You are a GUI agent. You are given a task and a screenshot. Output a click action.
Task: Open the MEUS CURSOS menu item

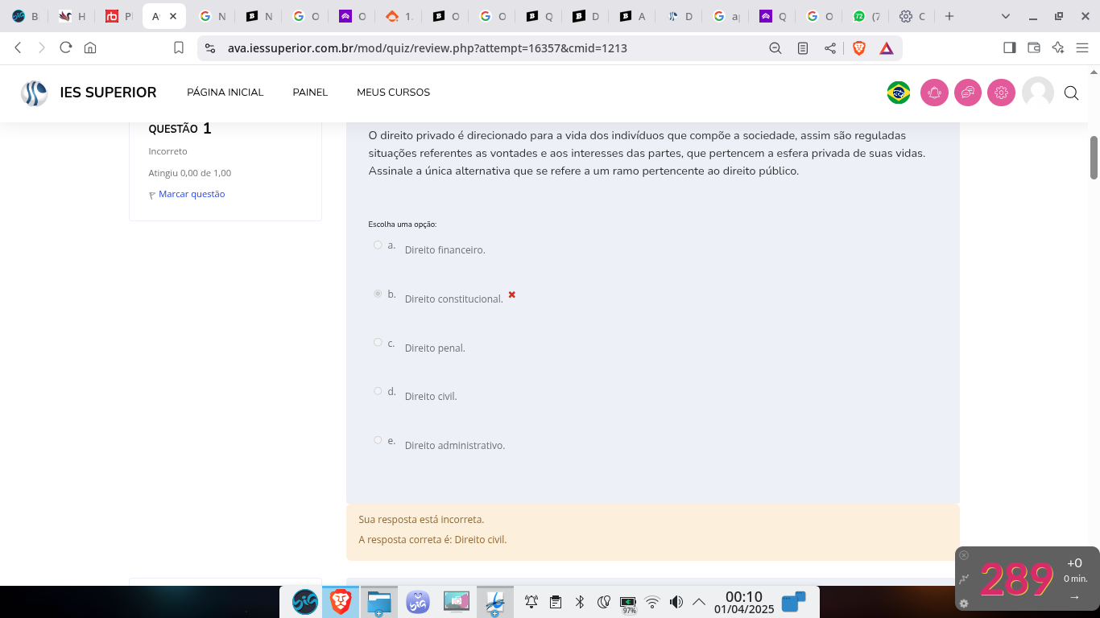point(393,93)
